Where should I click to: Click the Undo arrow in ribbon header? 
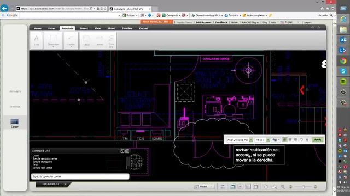[x=313, y=28]
